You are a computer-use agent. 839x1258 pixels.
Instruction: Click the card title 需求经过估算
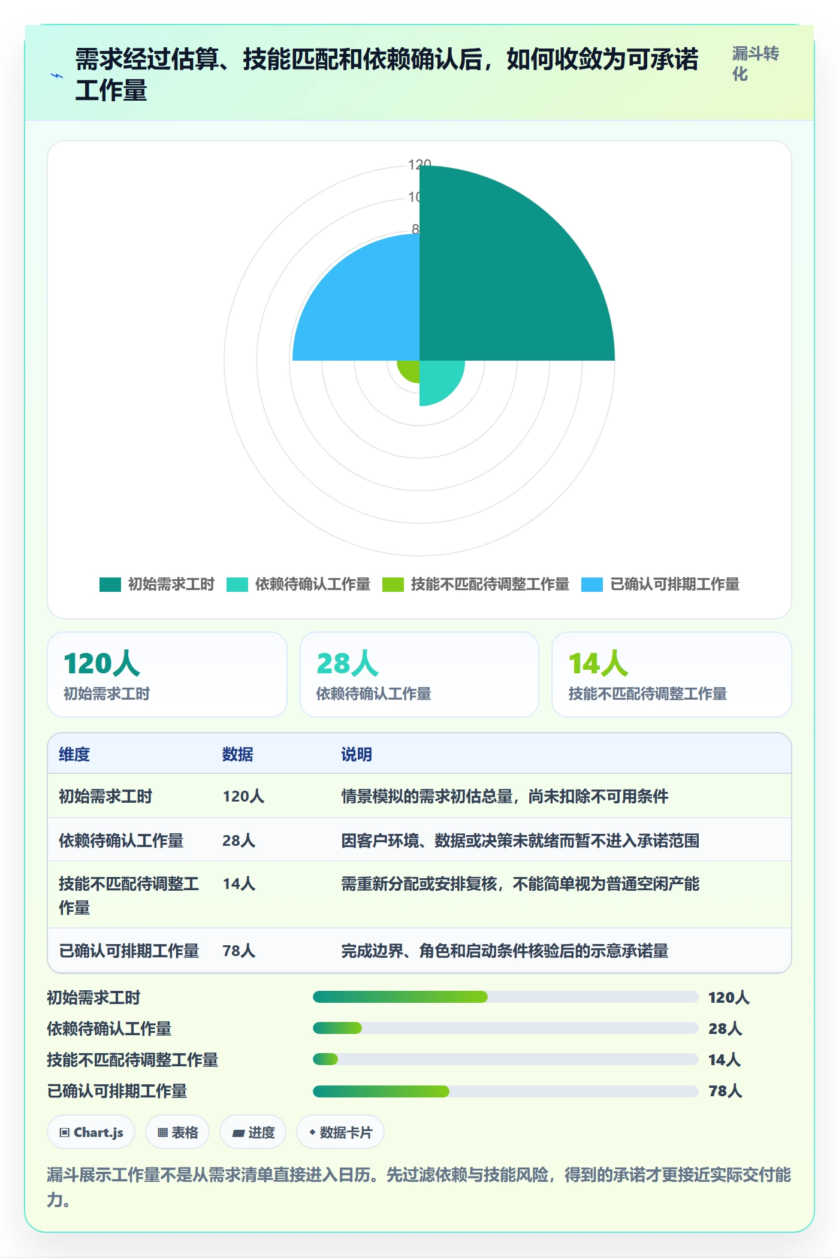[x=387, y=75]
